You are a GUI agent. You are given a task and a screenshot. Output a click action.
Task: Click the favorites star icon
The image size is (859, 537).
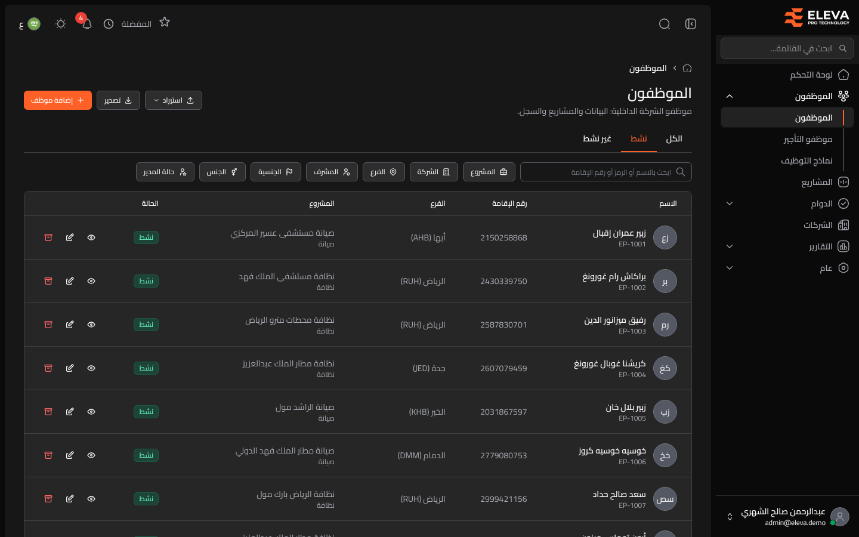(x=165, y=22)
